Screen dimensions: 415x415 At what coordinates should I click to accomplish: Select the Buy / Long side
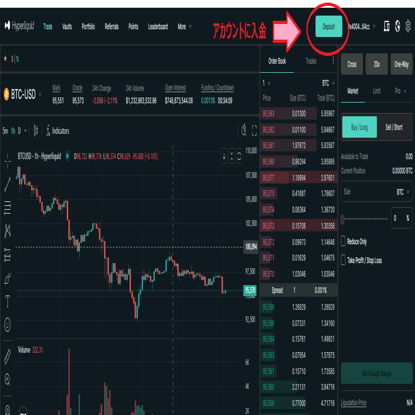pyautogui.click(x=359, y=127)
